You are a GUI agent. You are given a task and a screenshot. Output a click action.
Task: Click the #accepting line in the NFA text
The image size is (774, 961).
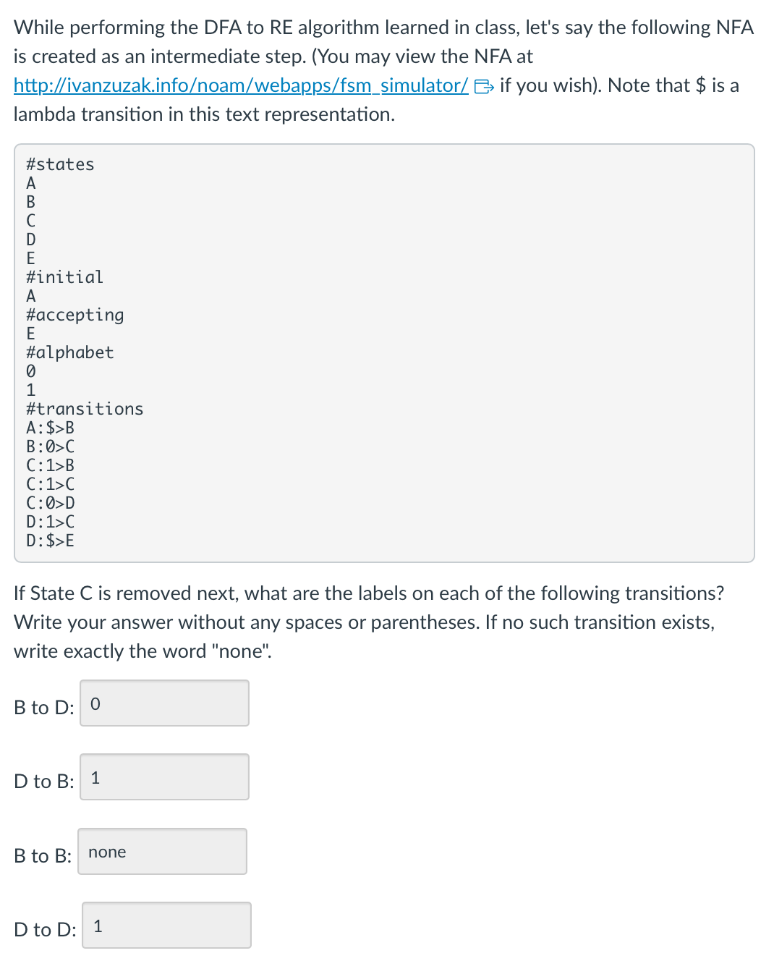[x=75, y=315]
